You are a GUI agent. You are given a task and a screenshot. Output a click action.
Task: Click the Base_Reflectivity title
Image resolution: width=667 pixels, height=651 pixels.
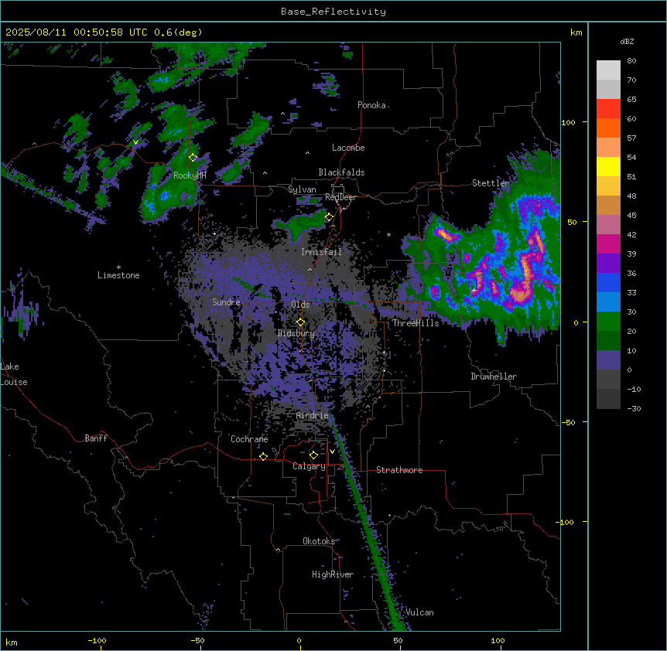(333, 12)
